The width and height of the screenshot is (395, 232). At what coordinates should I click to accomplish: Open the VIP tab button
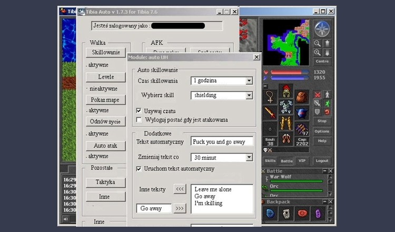[302, 161]
